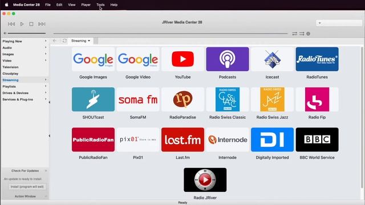This screenshot has width=365, height=205.
Task: Expand the Drives & Devices arrow
Action: pyautogui.click(x=46, y=93)
